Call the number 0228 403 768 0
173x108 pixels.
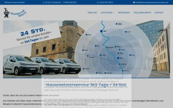(x=106, y=2)
